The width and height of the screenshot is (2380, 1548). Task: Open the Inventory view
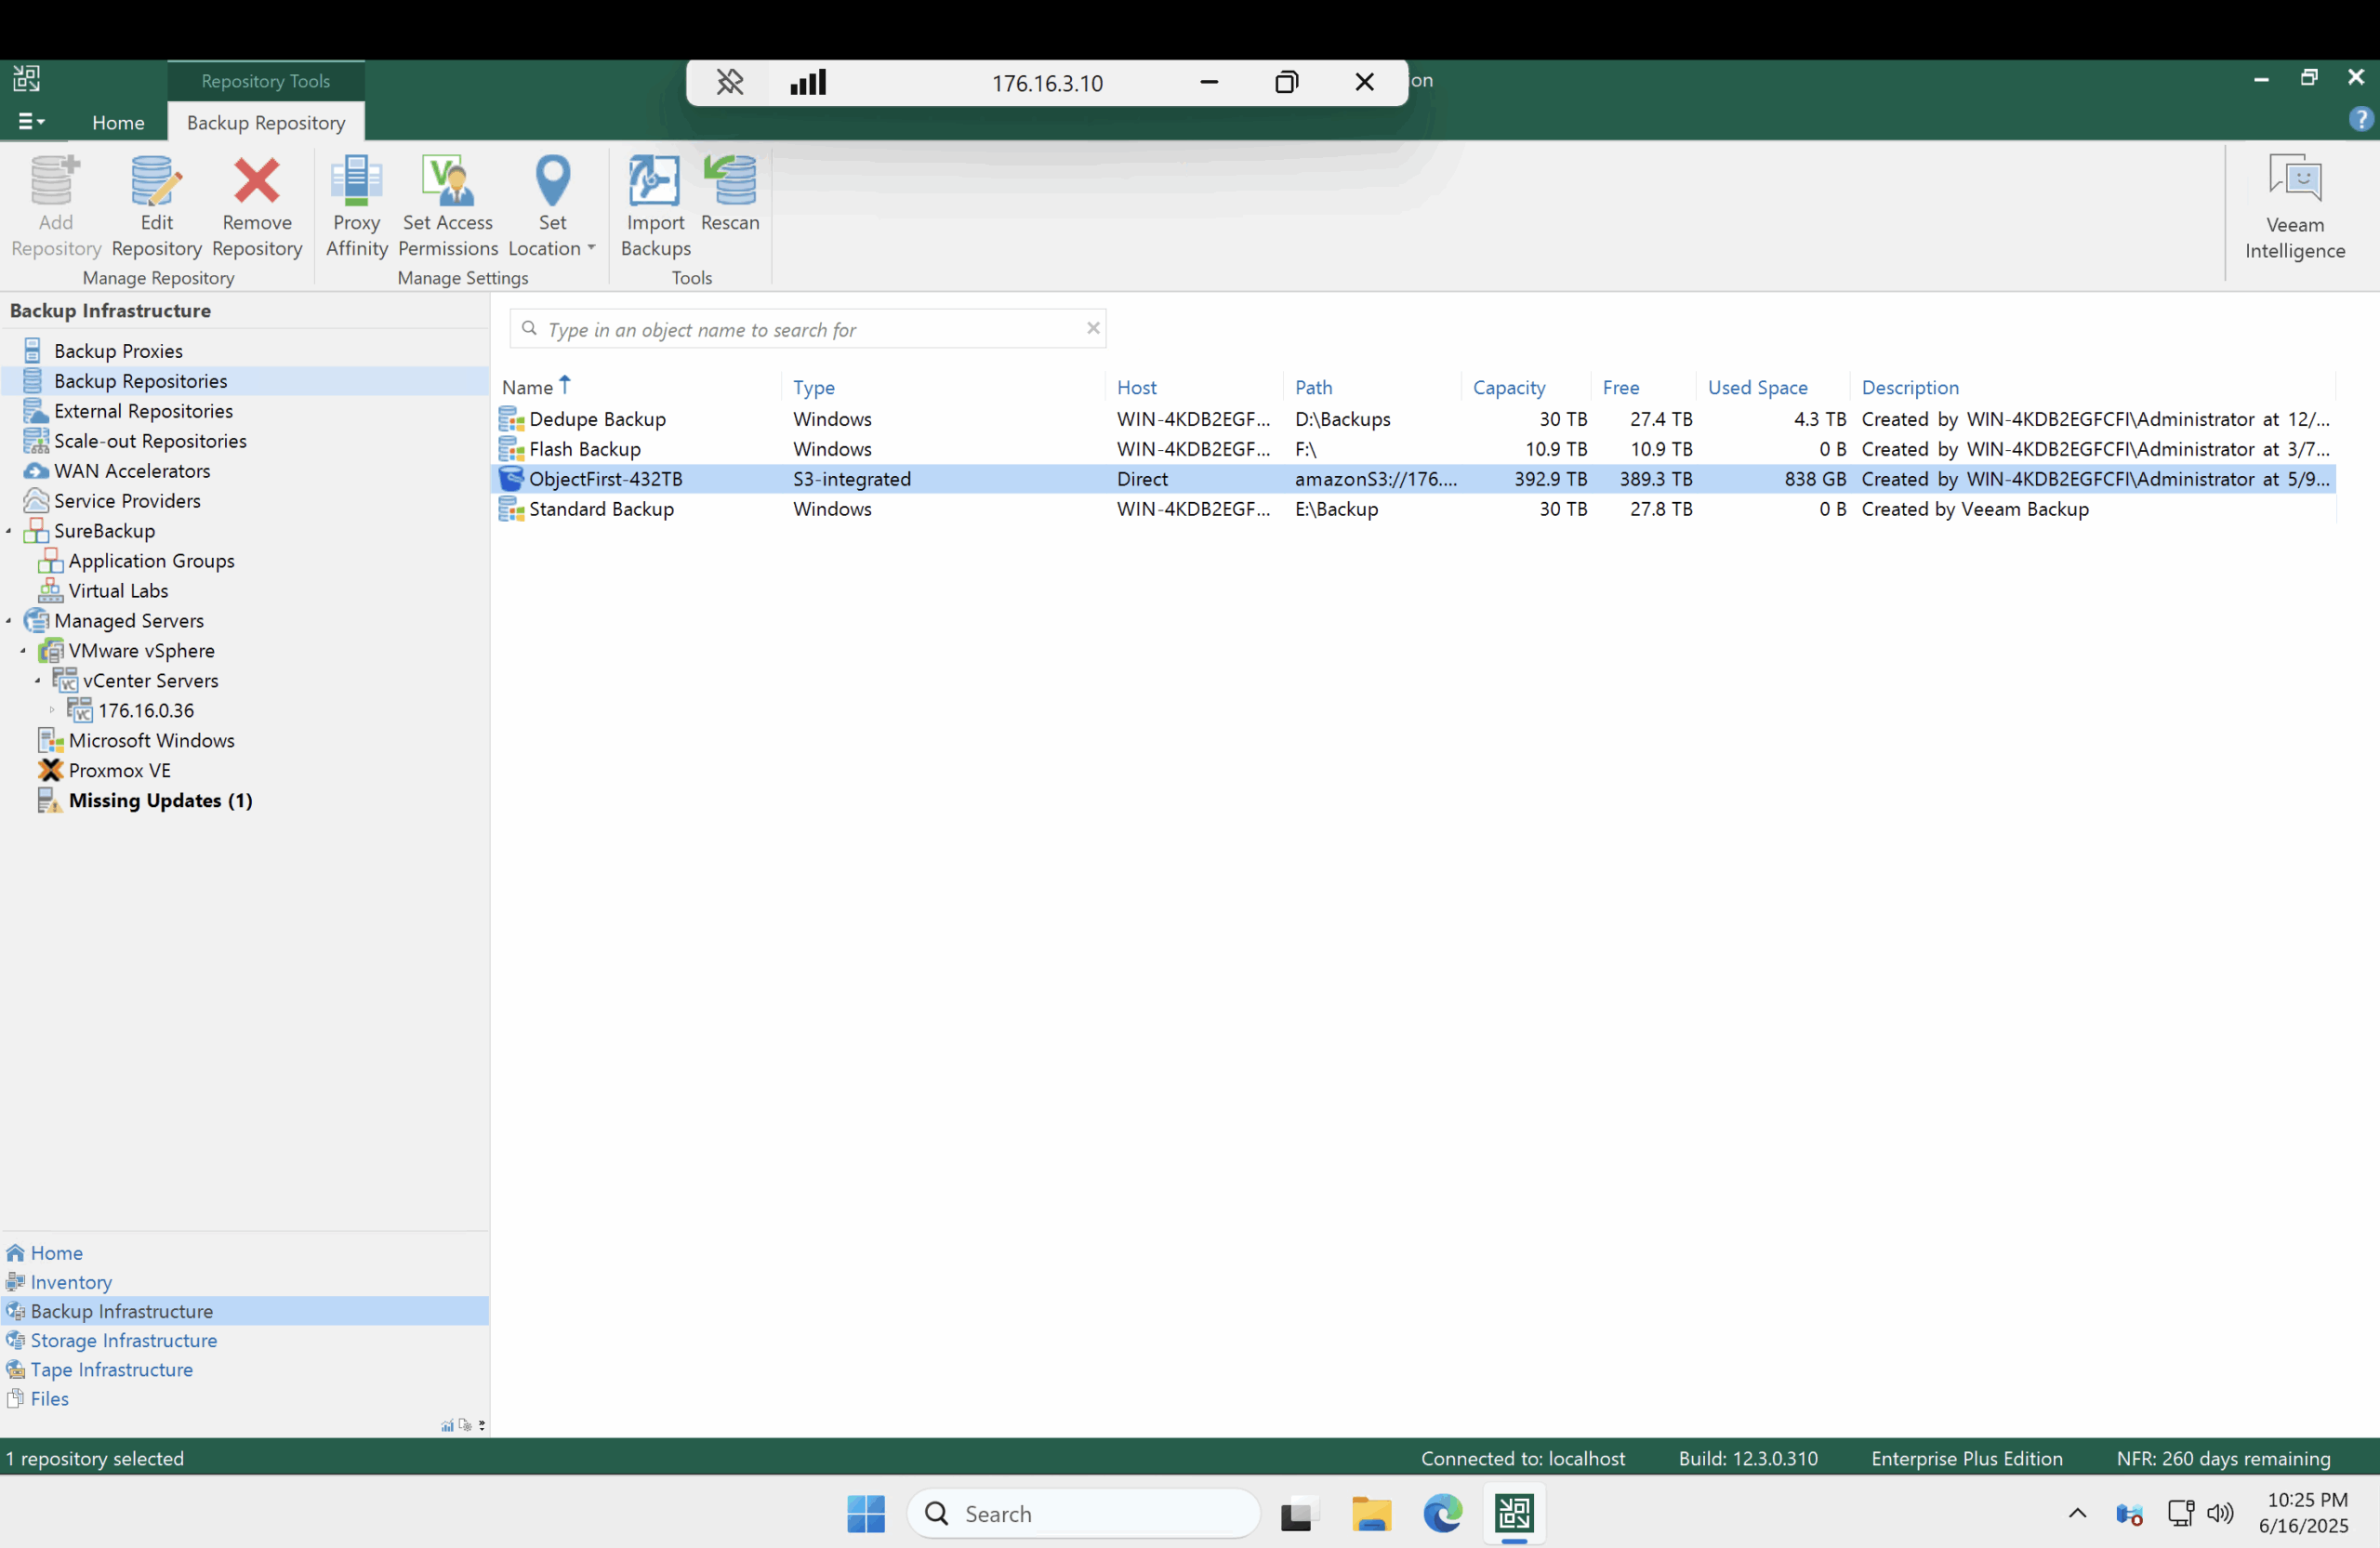[71, 1281]
